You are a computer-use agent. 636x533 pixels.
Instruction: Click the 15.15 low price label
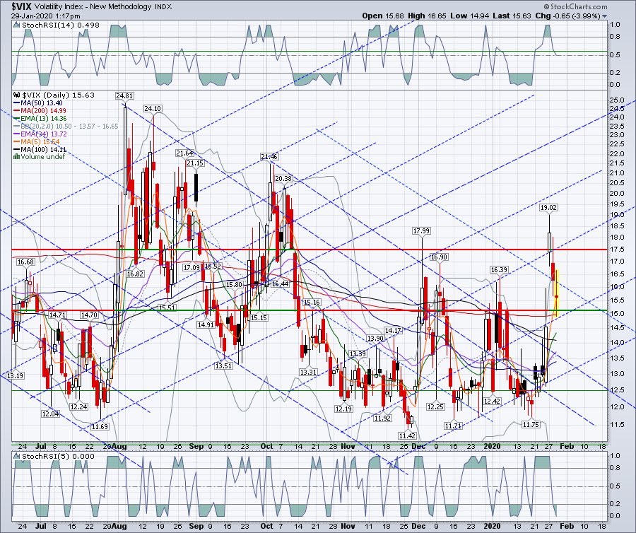pyautogui.click(x=259, y=317)
